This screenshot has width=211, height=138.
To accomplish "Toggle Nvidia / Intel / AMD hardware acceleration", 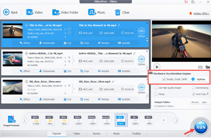I will [164, 79].
